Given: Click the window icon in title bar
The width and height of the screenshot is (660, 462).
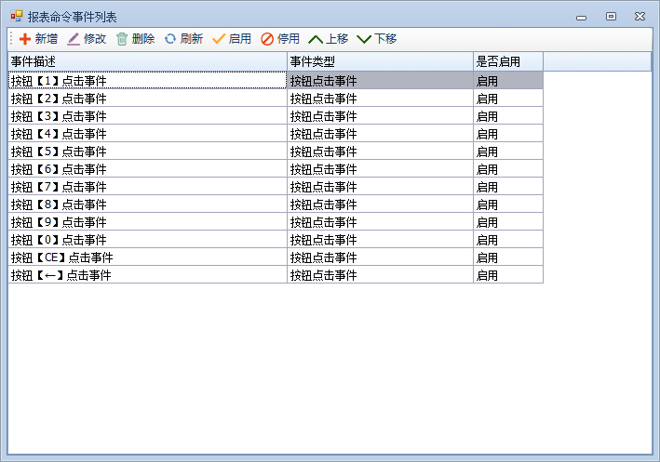Looking at the screenshot, I should pyautogui.click(x=16, y=16).
